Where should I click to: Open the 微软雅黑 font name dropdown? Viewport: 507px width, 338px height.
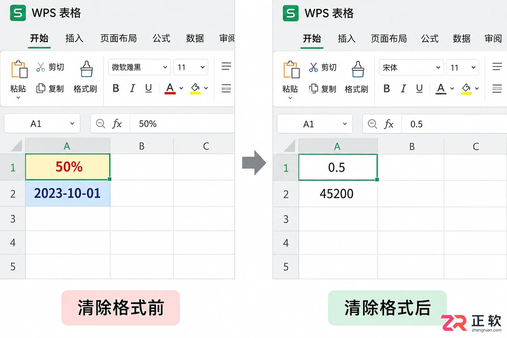(x=165, y=67)
